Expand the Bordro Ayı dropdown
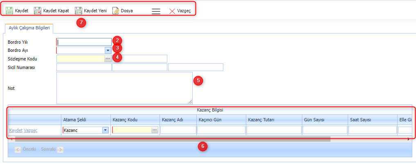This screenshot has width=416, height=165. 108,50
